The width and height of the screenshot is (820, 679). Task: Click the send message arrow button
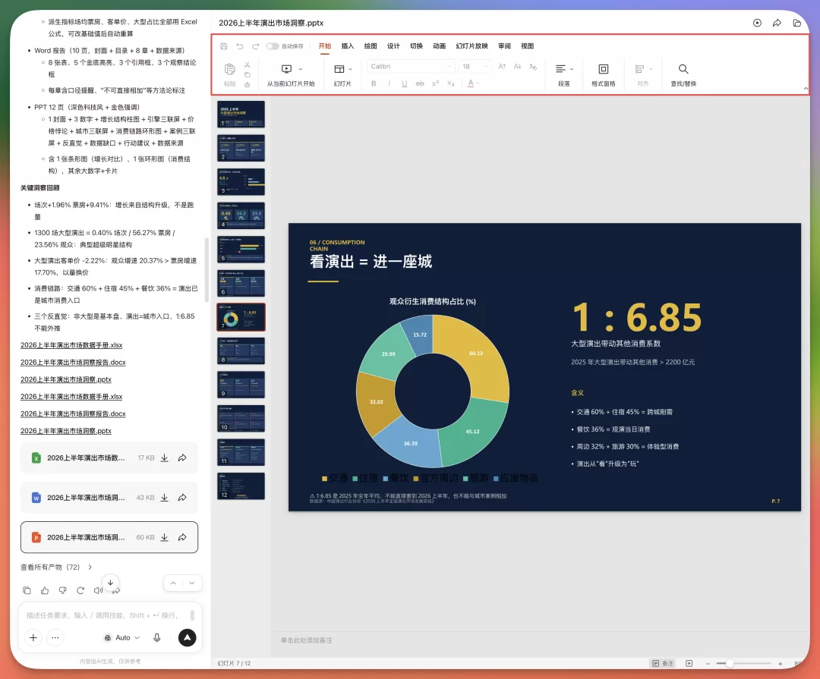coord(188,638)
